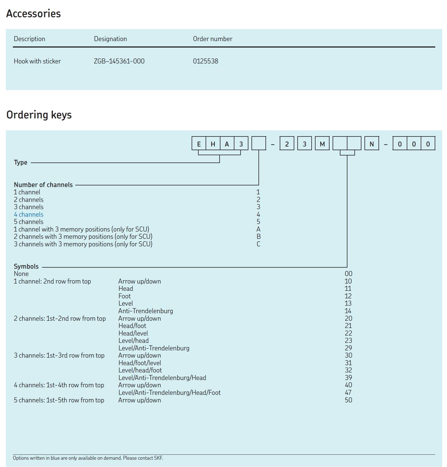Click the 'Hook with sticker' description
This screenshot has width=447, height=467.
pyautogui.click(x=37, y=61)
